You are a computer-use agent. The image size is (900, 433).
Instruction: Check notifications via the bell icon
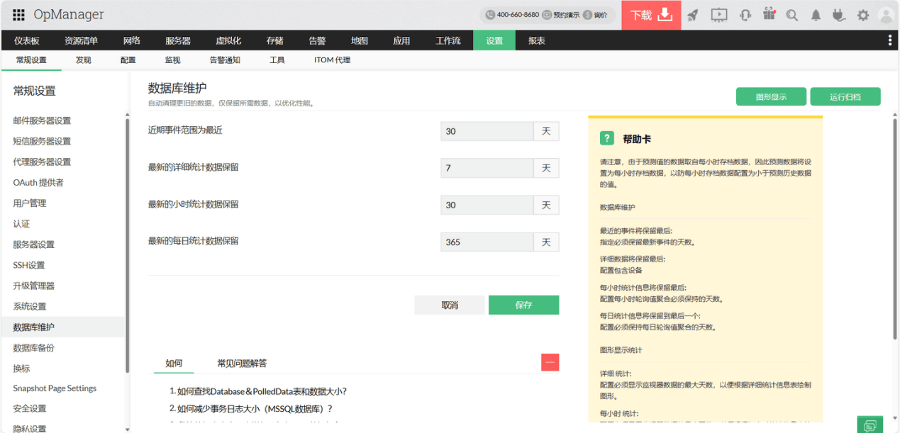(x=816, y=15)
